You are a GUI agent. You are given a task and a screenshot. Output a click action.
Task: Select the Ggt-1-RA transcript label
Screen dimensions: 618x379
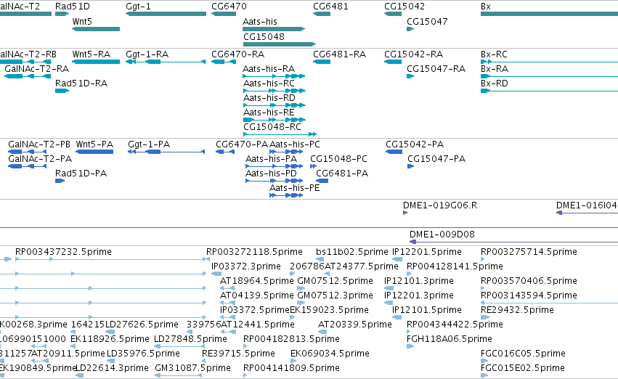(147, 54)
